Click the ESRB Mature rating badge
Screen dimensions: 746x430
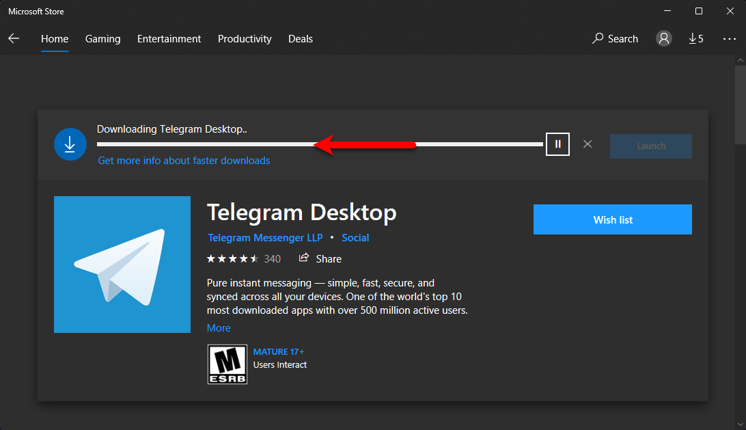pyautogui.click(x=227, y=364)
